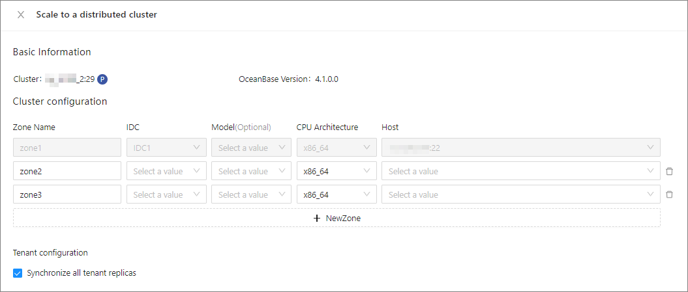Screen dimensions: 688x292
Task: Close the Scale to distributed cluster panel
Action: tap(21, 15)
